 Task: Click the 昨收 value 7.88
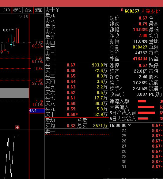pos(143,35)
